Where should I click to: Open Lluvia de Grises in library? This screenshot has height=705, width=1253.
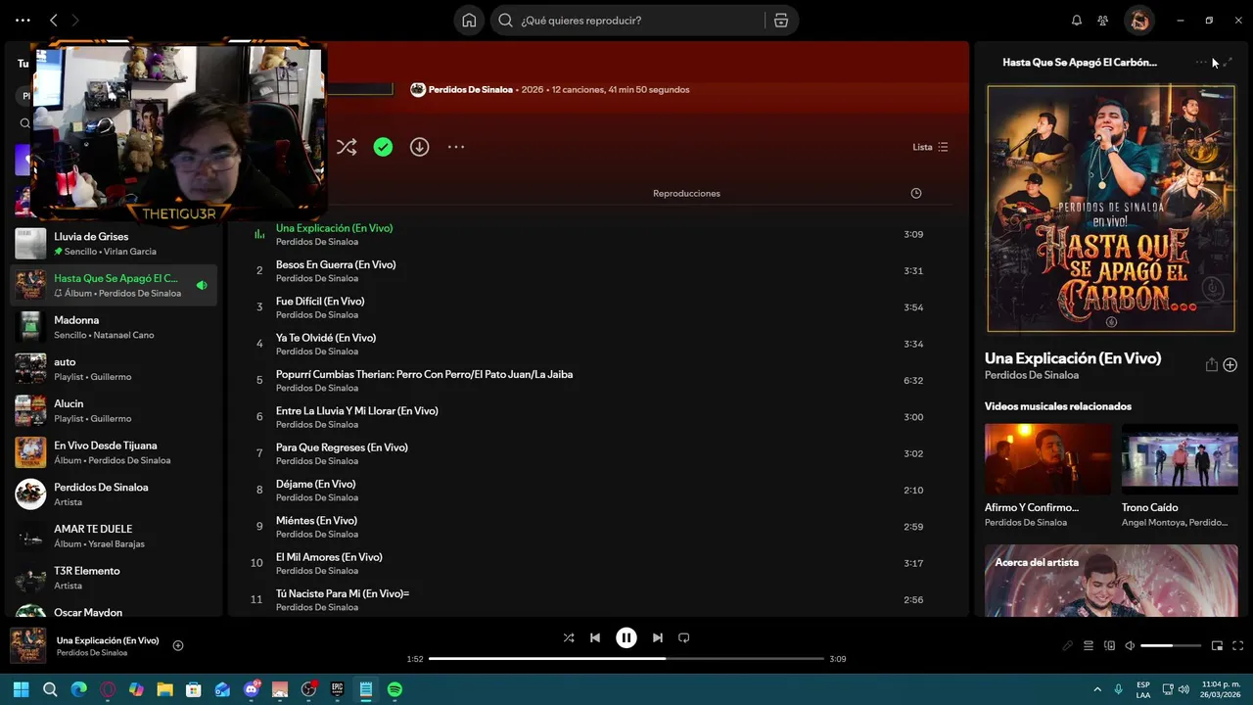[x=114, y=243]
